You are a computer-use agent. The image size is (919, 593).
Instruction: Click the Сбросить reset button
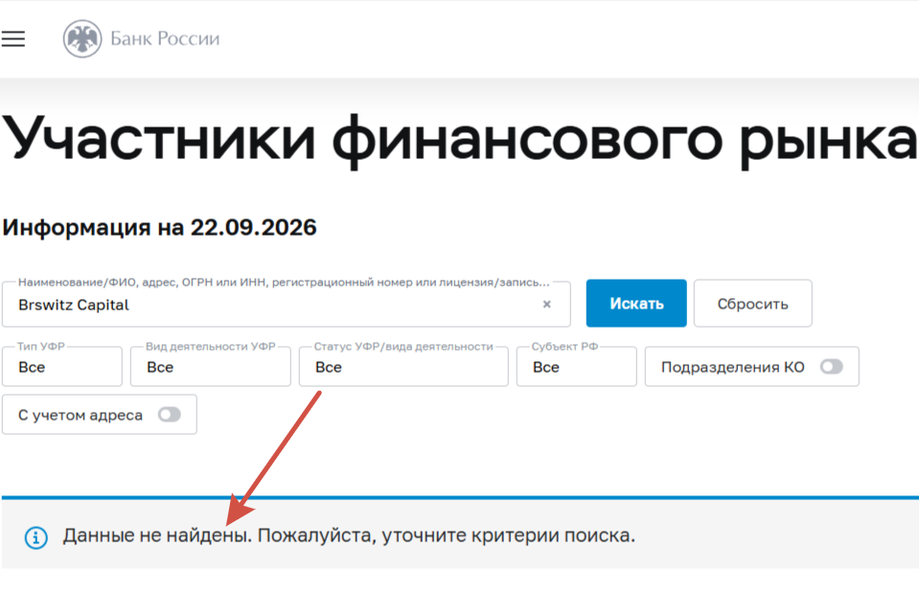click(753, 304)
